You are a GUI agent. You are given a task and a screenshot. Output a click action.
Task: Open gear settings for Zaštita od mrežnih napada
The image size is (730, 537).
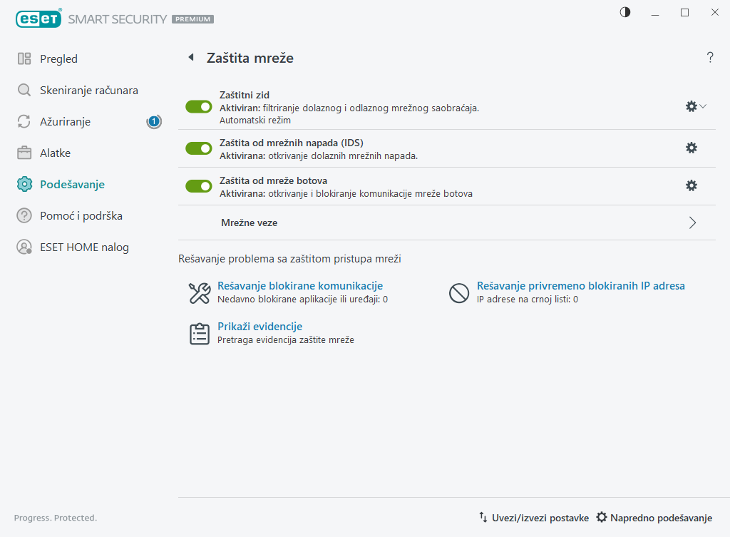[x=691, y=148]
